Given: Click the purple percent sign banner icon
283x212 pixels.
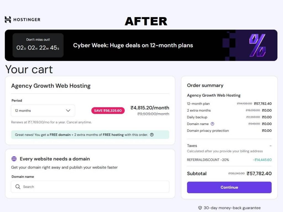Looking at the screenshot, I should (257, 45).
